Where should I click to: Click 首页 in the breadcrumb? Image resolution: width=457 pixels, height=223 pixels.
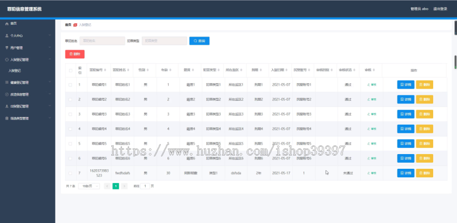pyautogui.click(x=68, y=25)
